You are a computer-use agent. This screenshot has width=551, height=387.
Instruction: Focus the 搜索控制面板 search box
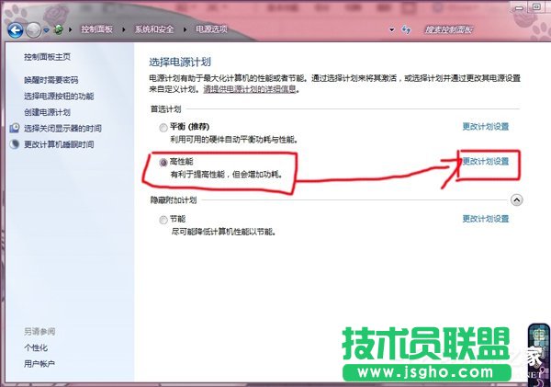click(x=449, y=30)
